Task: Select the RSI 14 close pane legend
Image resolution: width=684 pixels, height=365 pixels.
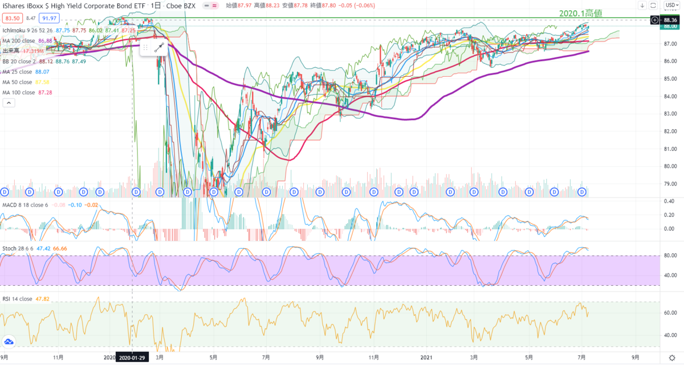Action: click(16, 298)
